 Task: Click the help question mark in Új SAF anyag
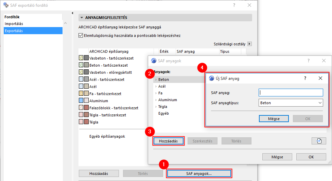coord(305,78)
